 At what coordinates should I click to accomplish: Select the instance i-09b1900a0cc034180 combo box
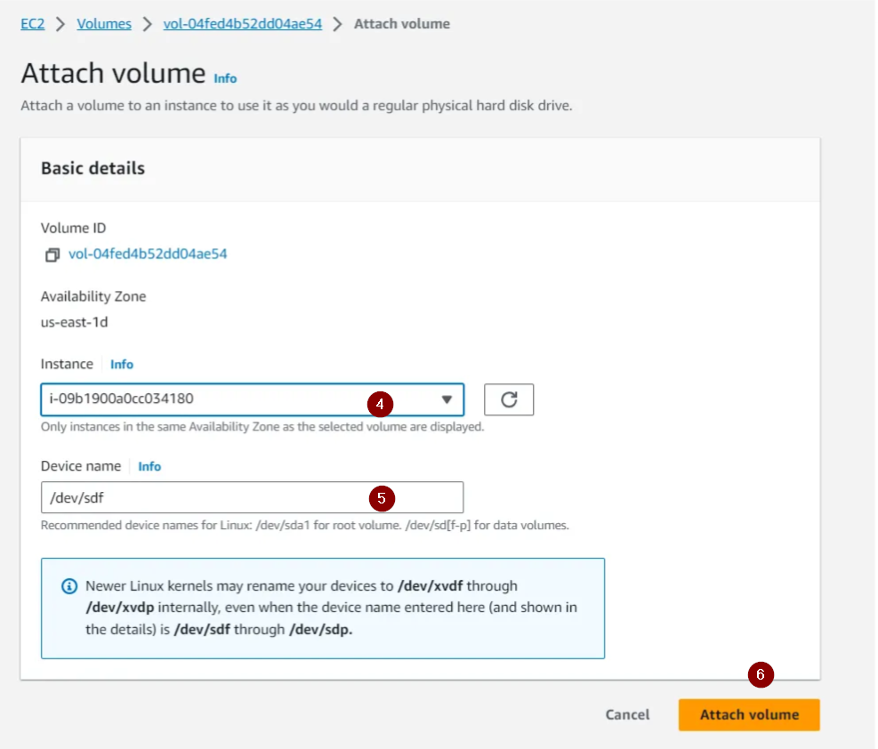(x=252, y=399)
